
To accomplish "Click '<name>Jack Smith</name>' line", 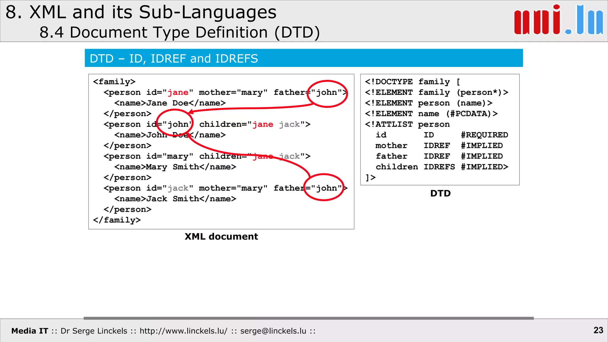I will tap(175, 199).
